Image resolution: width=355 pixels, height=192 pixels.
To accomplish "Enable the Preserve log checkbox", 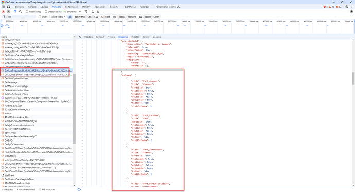I will (27, 11).
